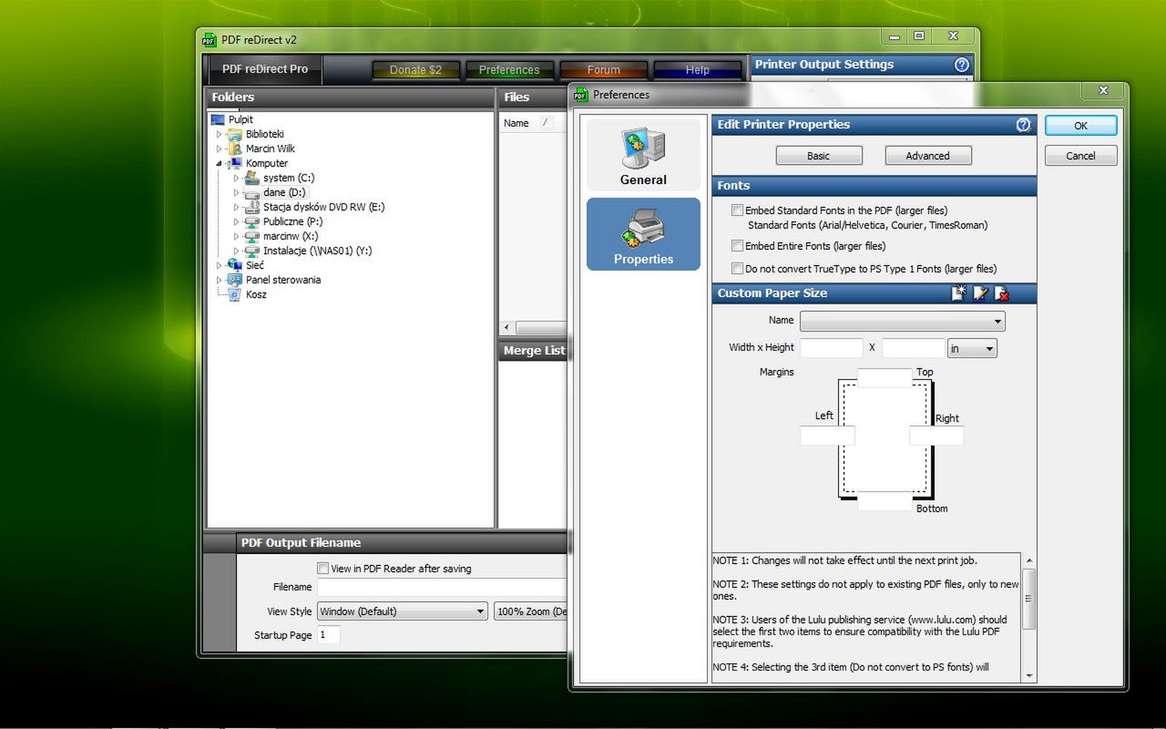Click the marcinw (X:) network drive icon
Viewport: 1166px width, 729px height.
[252, 236]
